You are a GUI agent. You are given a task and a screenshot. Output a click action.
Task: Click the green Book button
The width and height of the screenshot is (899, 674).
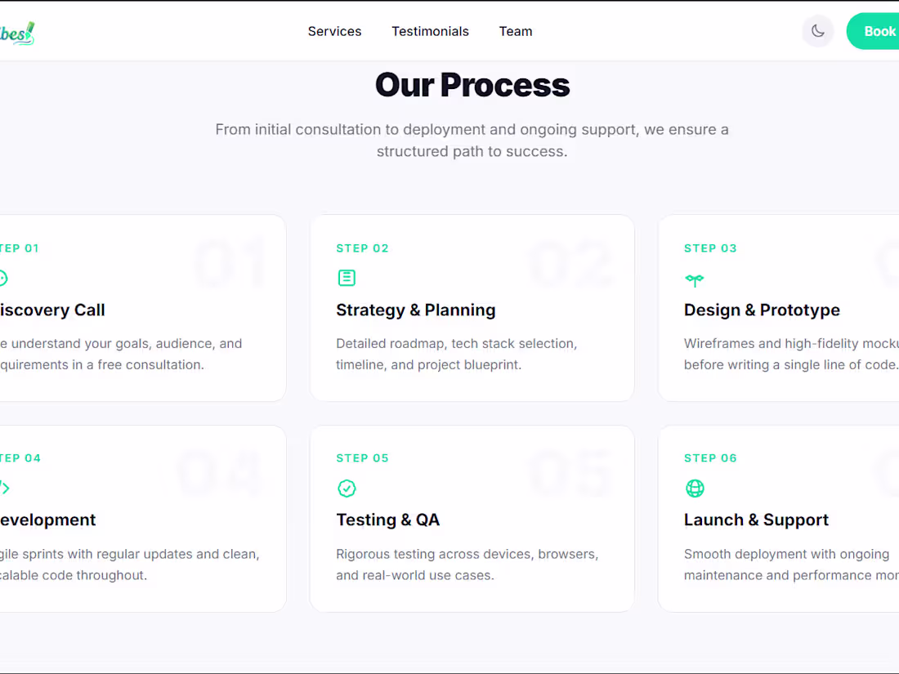click(x=873, y=31)
